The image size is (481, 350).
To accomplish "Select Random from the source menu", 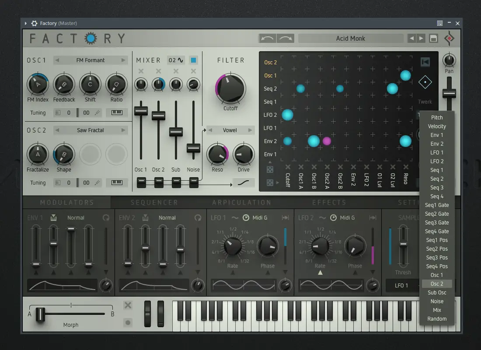I will [x=437, y=318].
